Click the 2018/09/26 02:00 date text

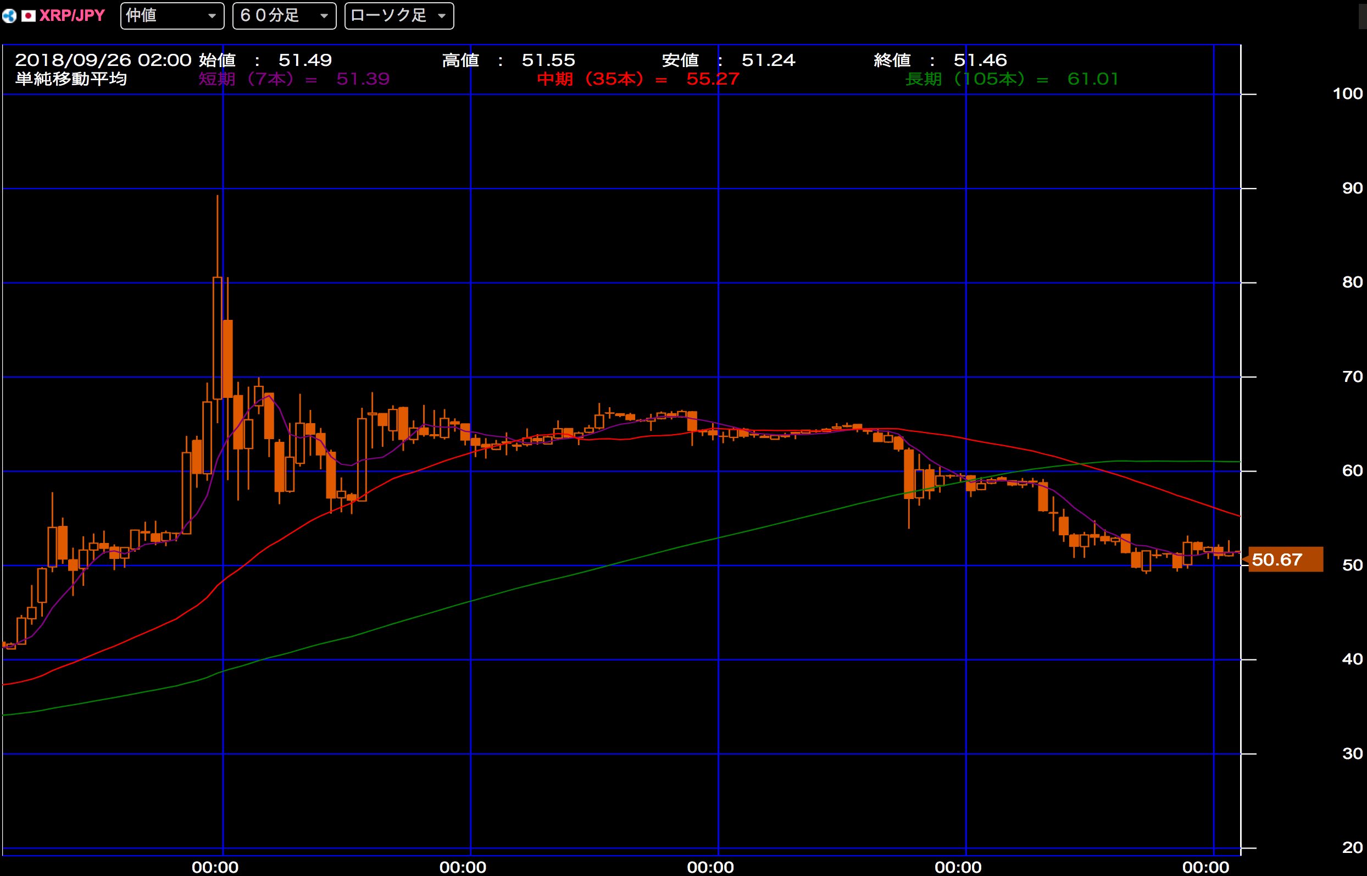pyautogui.click(x=103, y=60)
